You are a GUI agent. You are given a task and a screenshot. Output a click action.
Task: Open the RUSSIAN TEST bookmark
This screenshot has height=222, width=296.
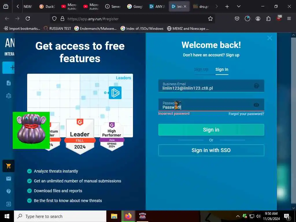point(58,29)
